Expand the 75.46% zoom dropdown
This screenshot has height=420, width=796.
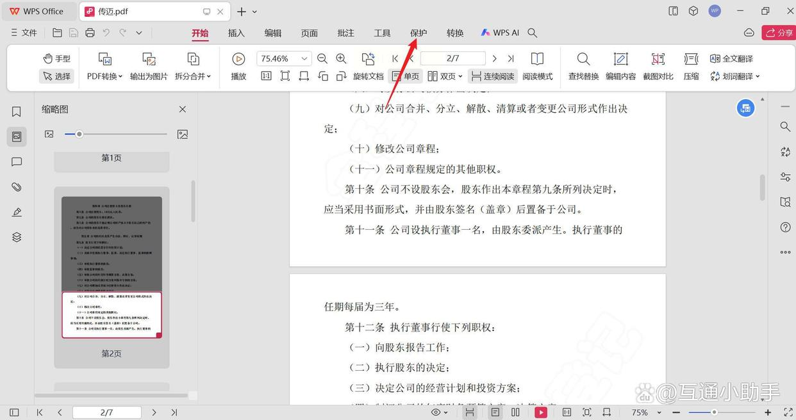[x=304, y=58]
